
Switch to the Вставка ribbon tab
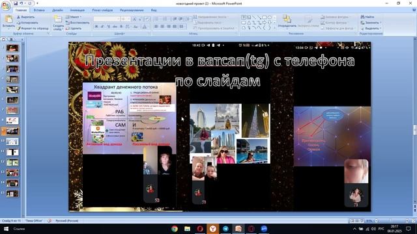click(39, 10)
